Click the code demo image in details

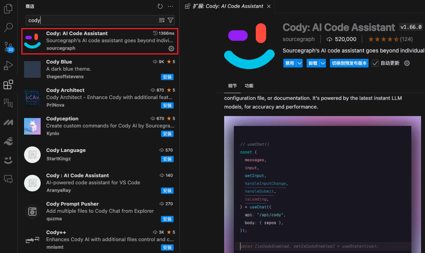point(322,184)
